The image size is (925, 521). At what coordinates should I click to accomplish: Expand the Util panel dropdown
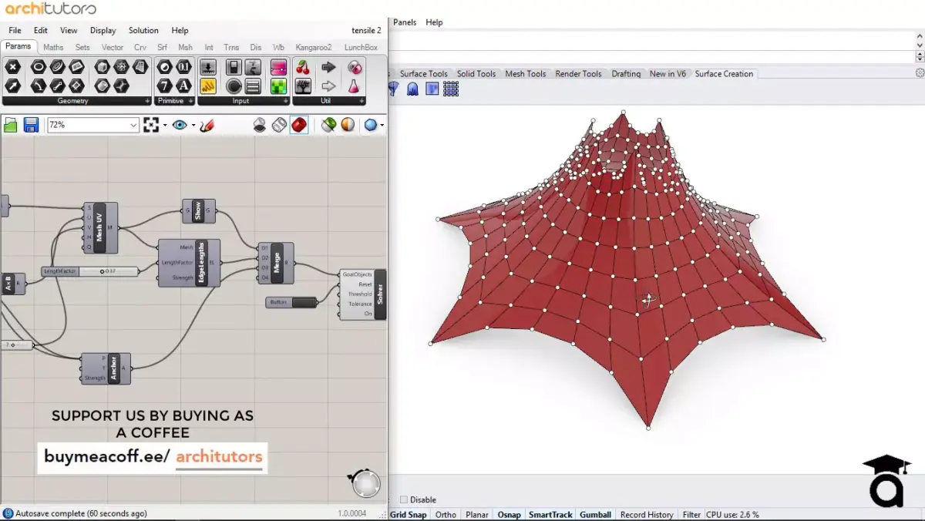tap(361, 101)
